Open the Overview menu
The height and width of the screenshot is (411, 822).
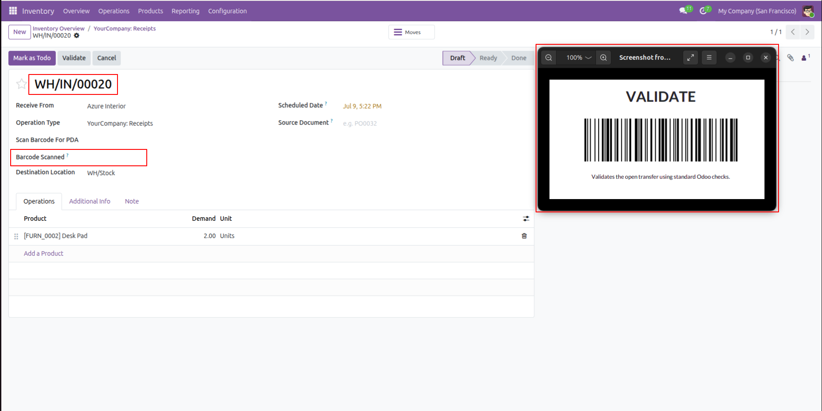76,11
